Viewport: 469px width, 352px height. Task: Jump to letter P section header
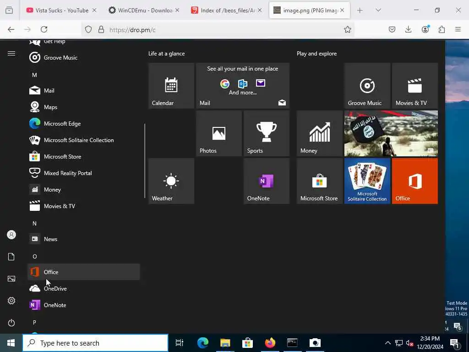[34, 322]
